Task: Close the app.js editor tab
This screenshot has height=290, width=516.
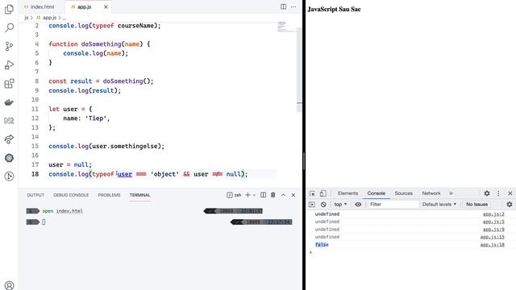Action: click(x=106, y=6)
